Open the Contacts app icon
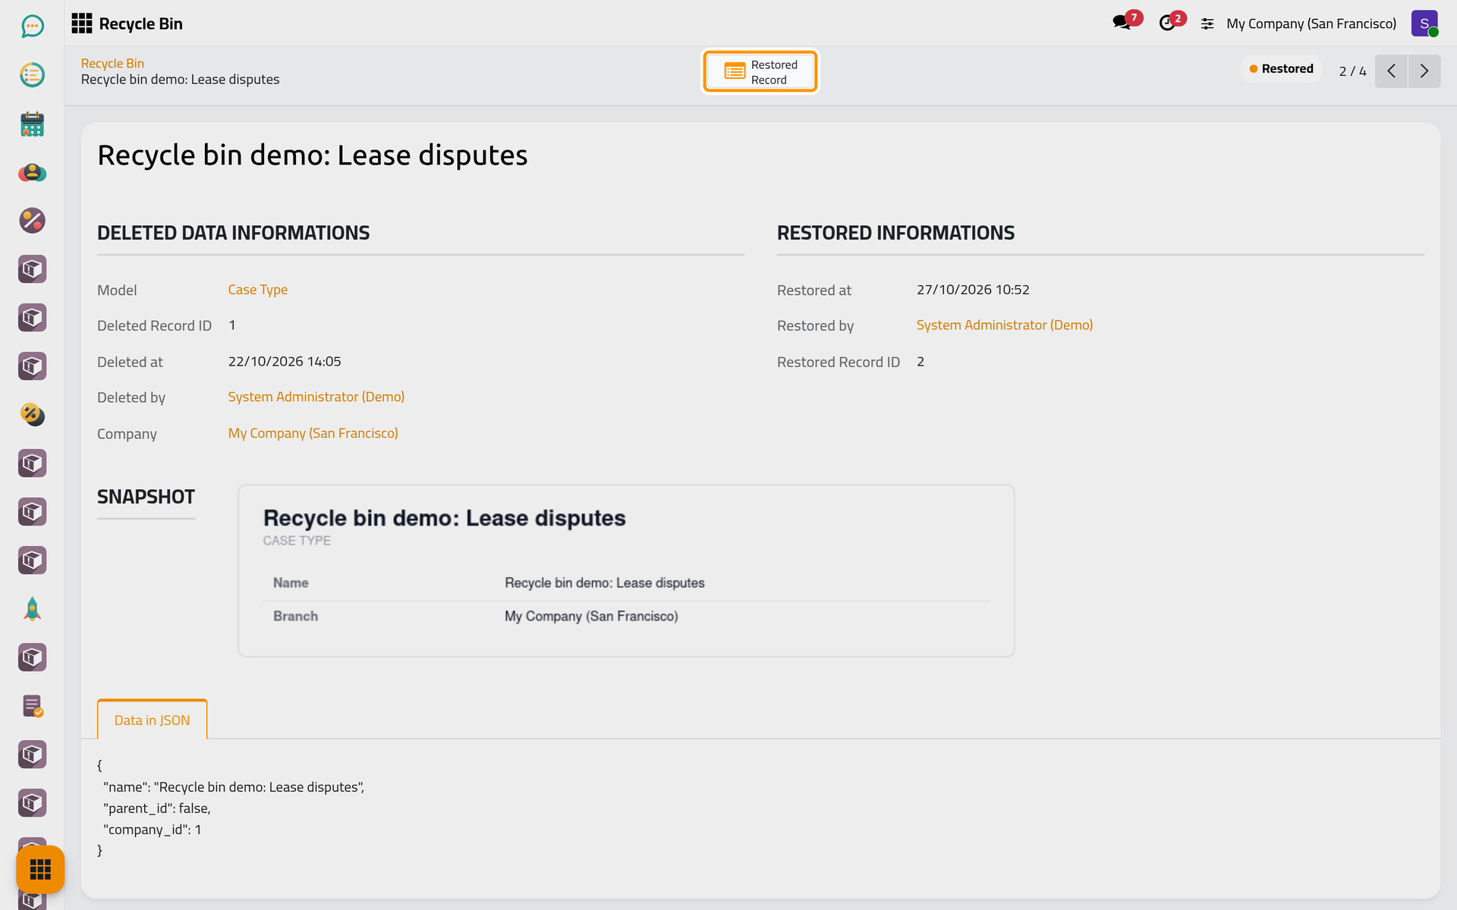The image size is (1457, 910). click(x=32, y=172)
